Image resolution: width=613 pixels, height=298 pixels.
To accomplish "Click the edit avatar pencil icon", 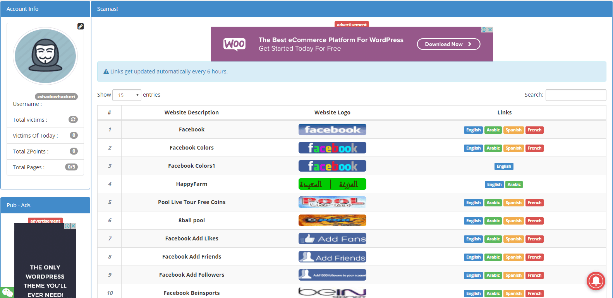I will click(x=81, y=26).
